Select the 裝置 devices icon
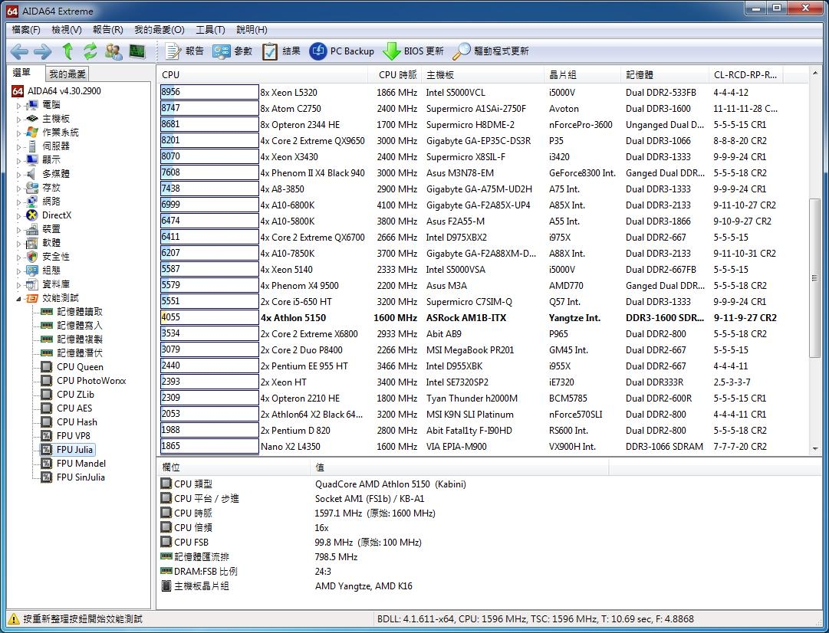The width and height of the screenshot is (829, 633). (31, 229)
